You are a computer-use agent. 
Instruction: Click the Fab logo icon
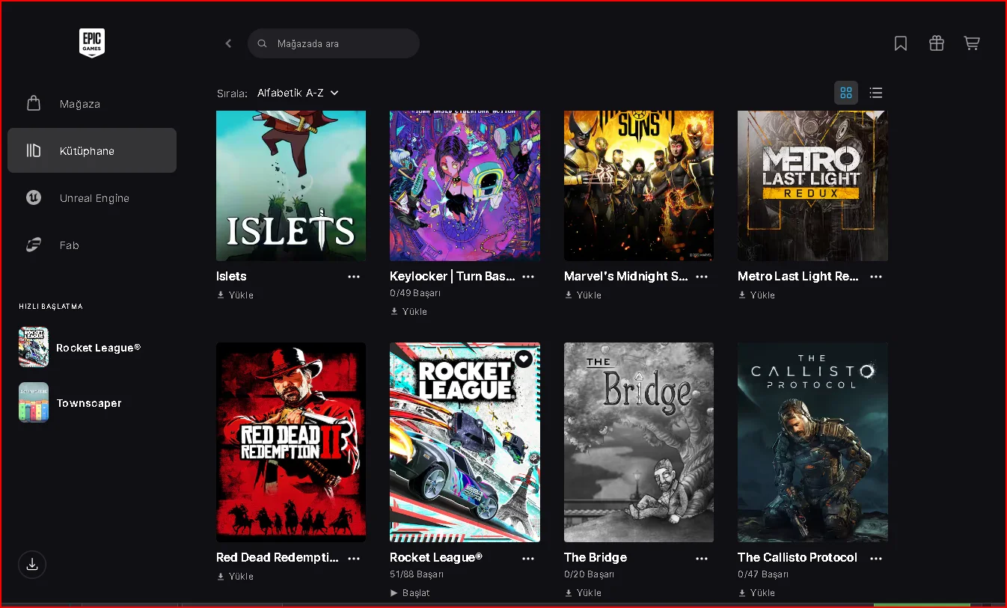(34, 245)
